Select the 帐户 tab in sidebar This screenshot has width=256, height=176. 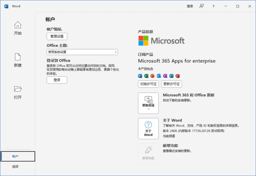pos(18,156)
